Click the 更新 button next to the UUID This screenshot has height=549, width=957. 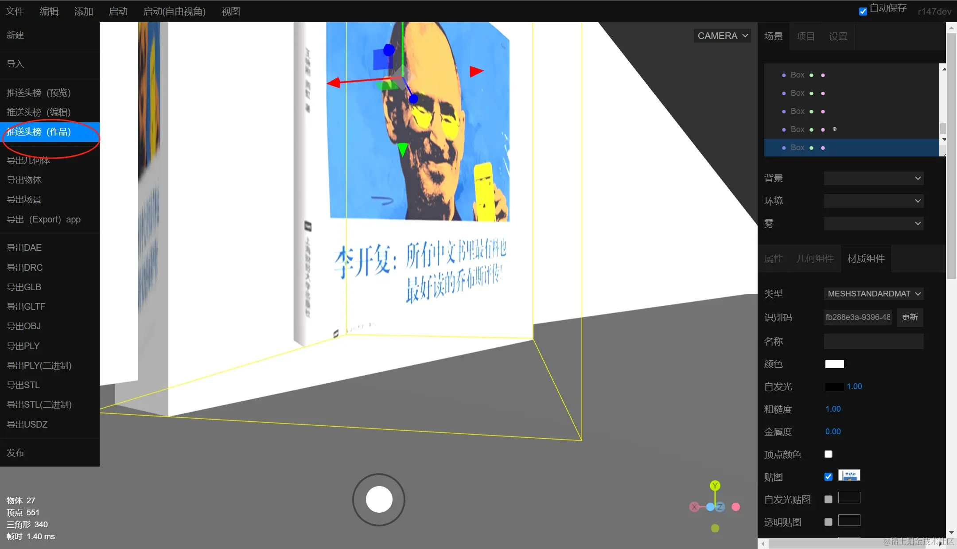click(910, 317)
